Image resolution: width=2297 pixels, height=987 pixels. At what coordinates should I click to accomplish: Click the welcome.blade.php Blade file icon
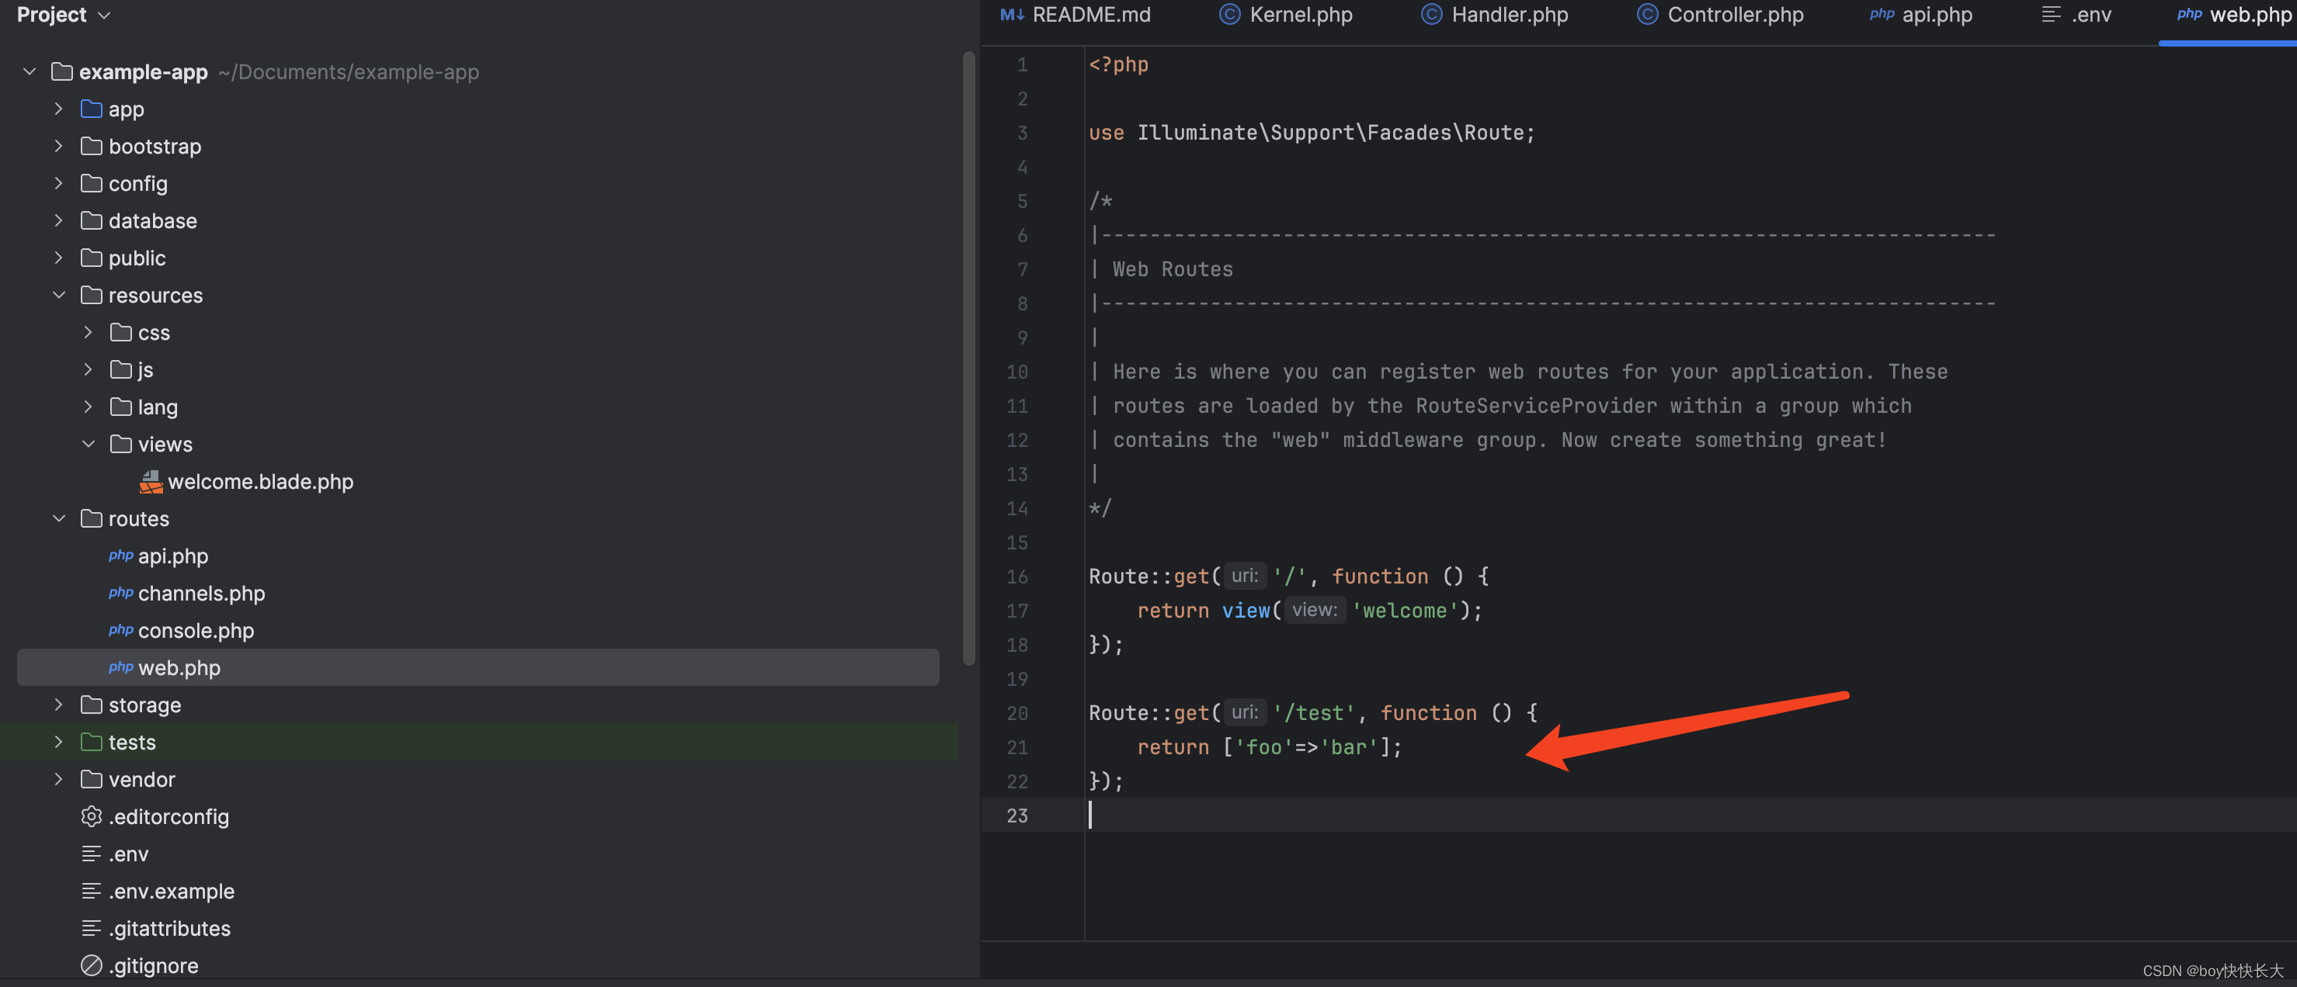point(151,482)
